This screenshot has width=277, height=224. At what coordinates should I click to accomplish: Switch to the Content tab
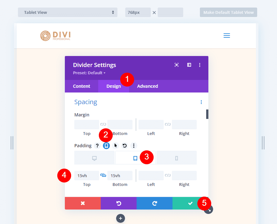coord(82,86)
